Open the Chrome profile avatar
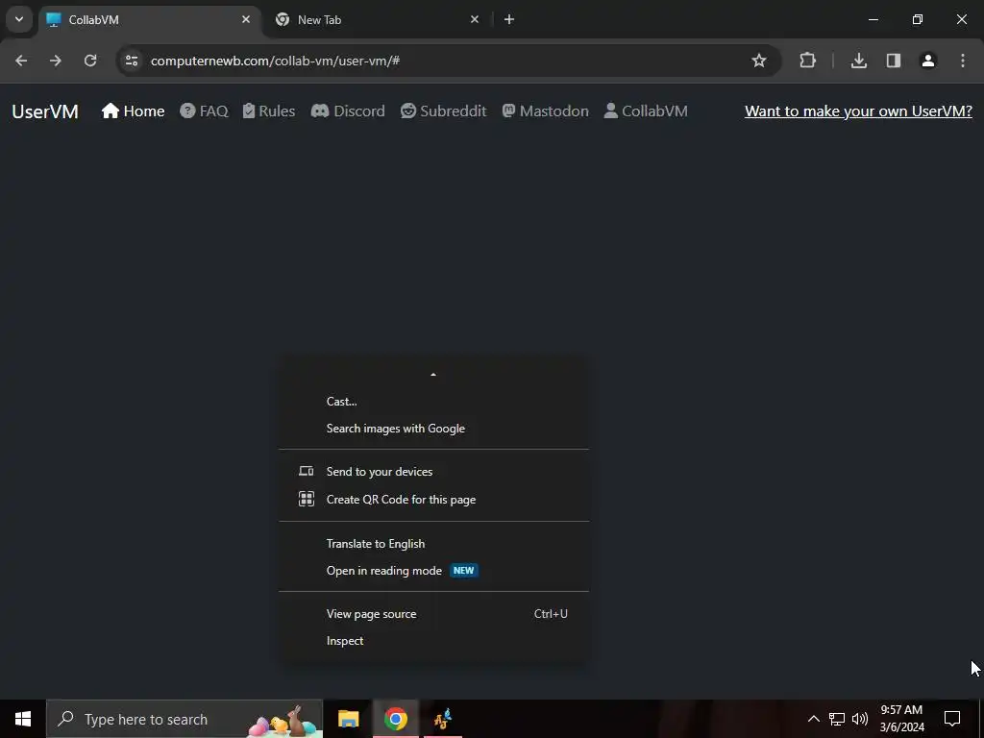The height and width of the screenshot is (738, 984). tap(927, 61)
